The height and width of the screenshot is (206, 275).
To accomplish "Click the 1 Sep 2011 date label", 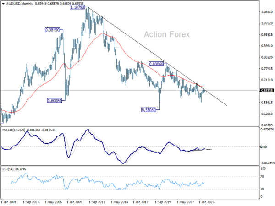I will click(x=97, y=202).
